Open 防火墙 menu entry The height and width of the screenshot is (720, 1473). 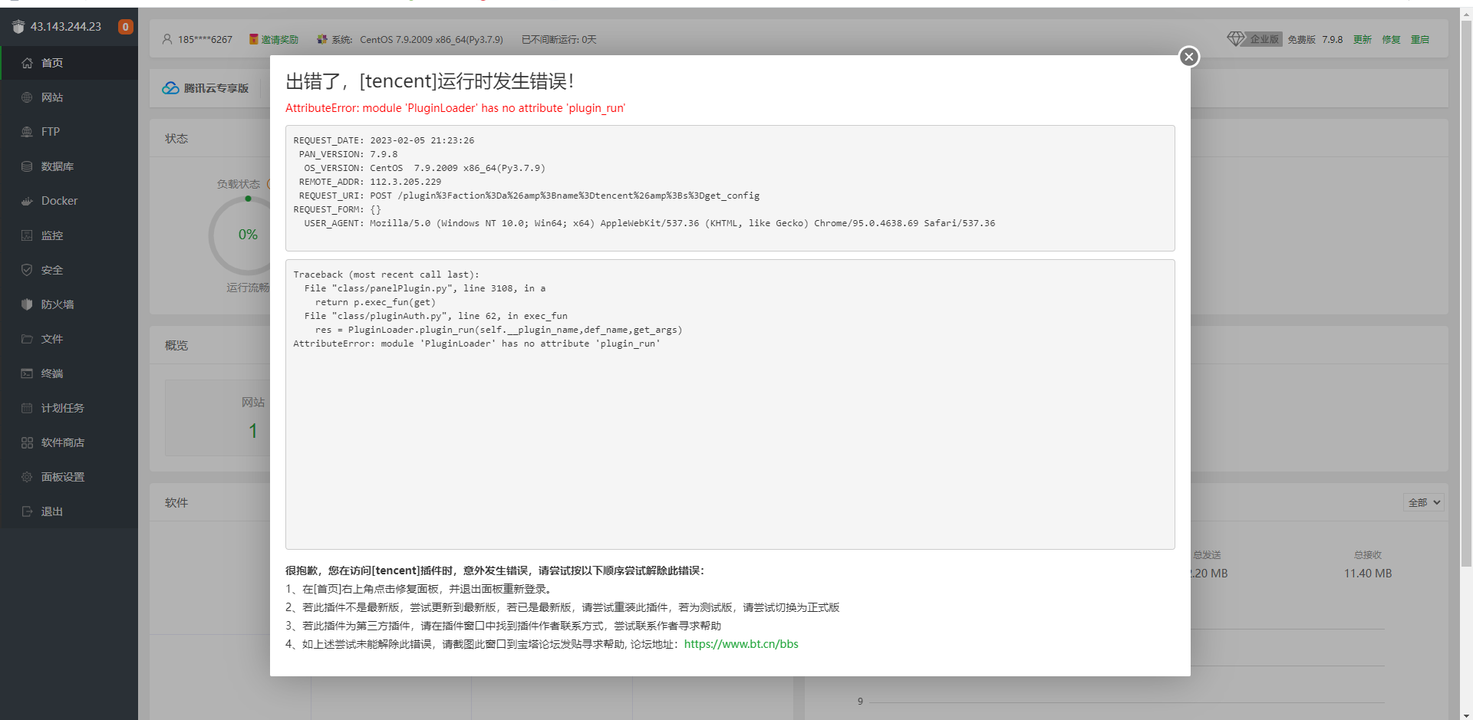coord(69,304)
